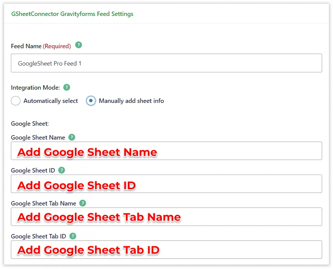333x269 pixels.
Task: Click the Google Sheet ID label text
Action: click(x=33, y=171)
